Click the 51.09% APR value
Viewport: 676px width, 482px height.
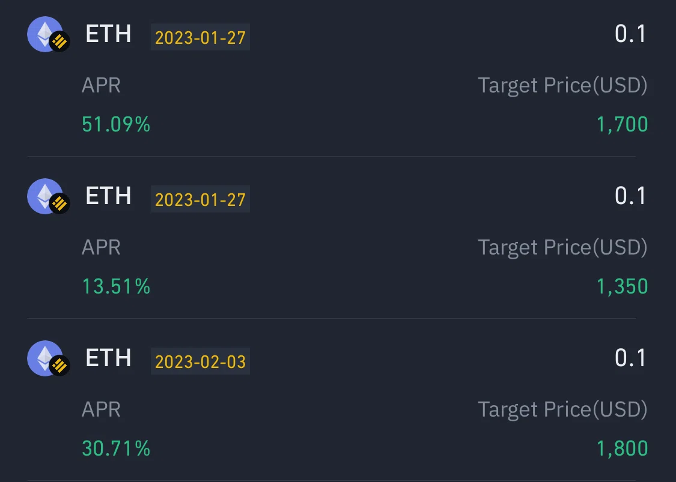[x=116, y=124]
